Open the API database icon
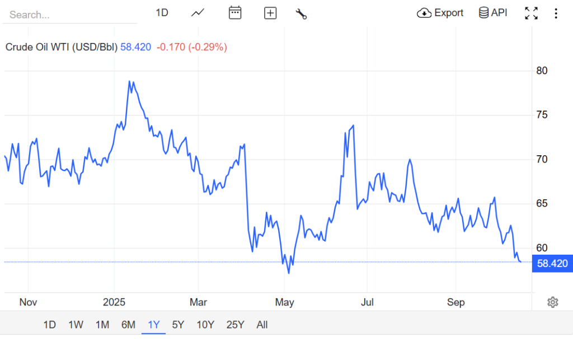573x339 pixels. click(x=484, y=13)
